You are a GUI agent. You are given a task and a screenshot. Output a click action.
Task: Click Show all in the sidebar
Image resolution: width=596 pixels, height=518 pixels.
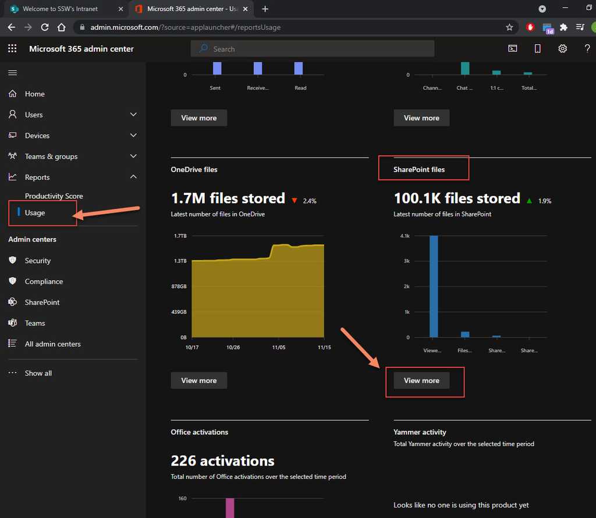pyautogui.click(x=38, y=372)
